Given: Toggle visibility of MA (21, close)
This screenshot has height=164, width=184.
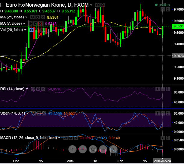Looking at the screenshot, I should tap(32, 17).
